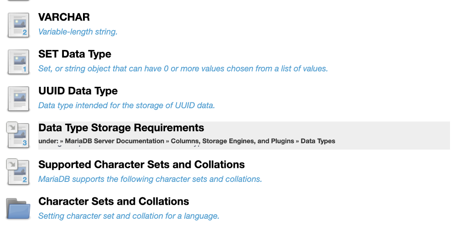Open Supported Character Sets and Collations title
Screen dimensions: 476x231
141,165
